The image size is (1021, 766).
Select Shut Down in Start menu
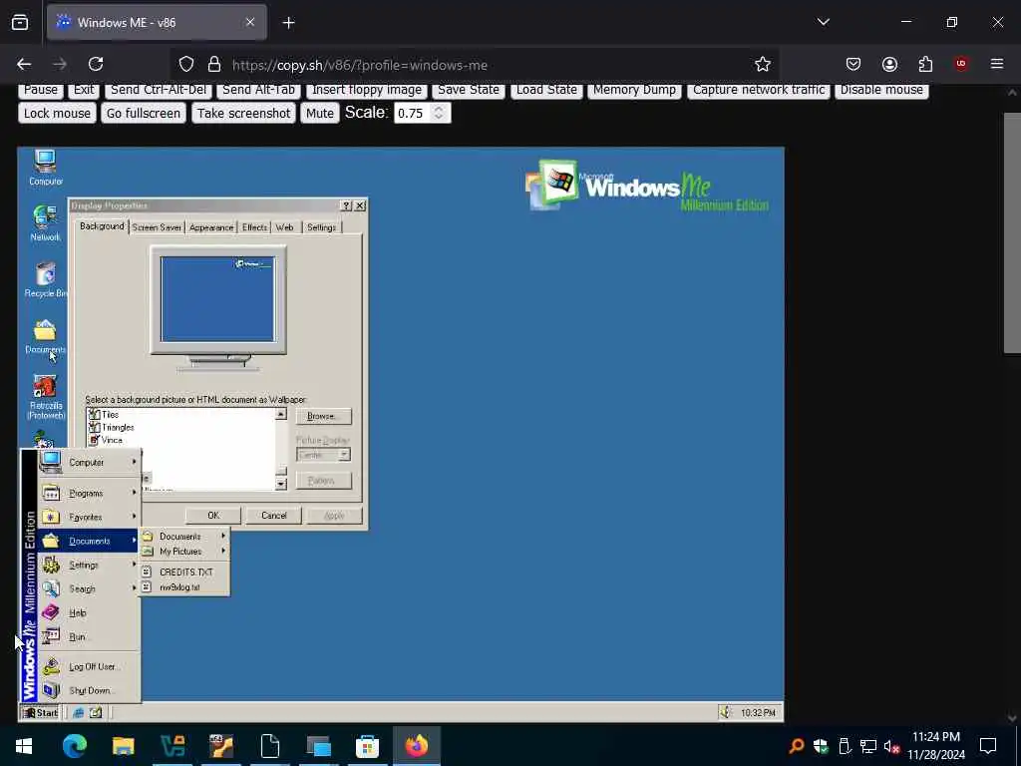89,690
